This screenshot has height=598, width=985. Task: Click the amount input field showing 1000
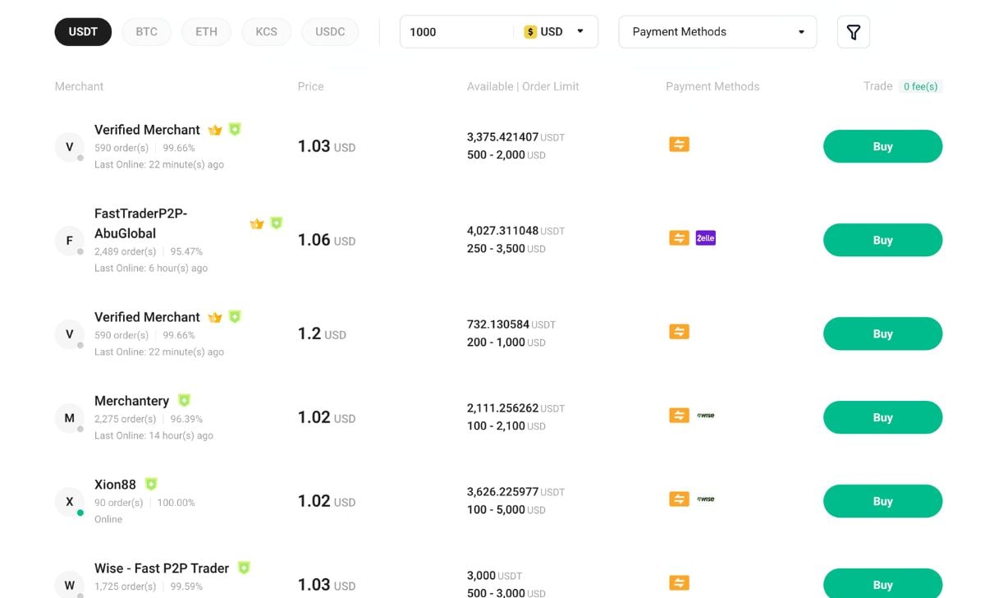point(456,32)
